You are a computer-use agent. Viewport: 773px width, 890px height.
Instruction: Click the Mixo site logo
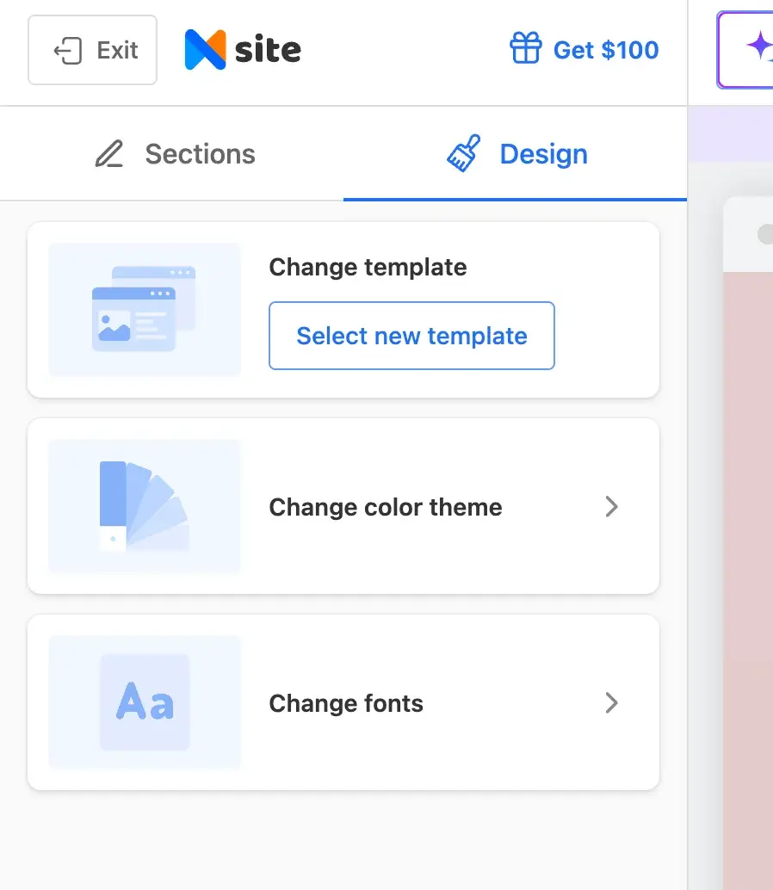point(242,49)
